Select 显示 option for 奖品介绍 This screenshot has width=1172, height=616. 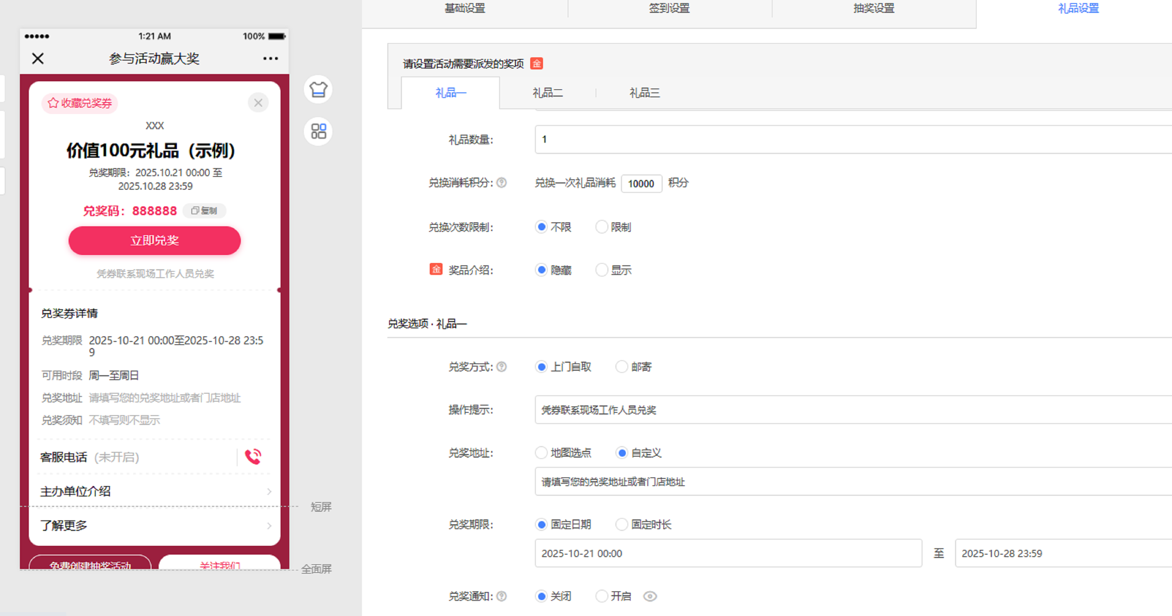[602, 270]
